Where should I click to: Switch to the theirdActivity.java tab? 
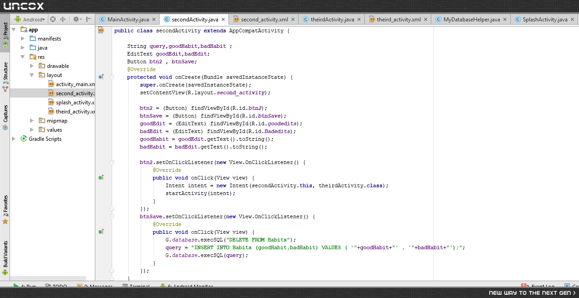(x=332, y=19)
